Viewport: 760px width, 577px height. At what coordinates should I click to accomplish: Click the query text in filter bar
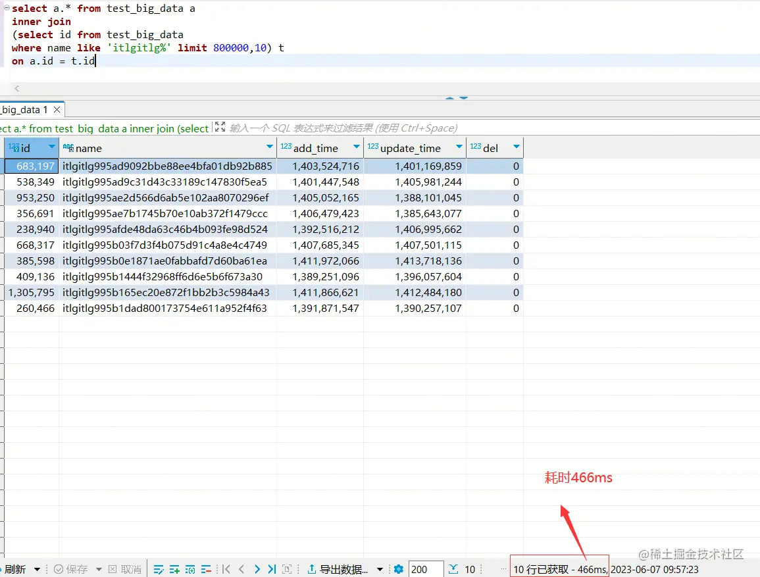(105, 128)
